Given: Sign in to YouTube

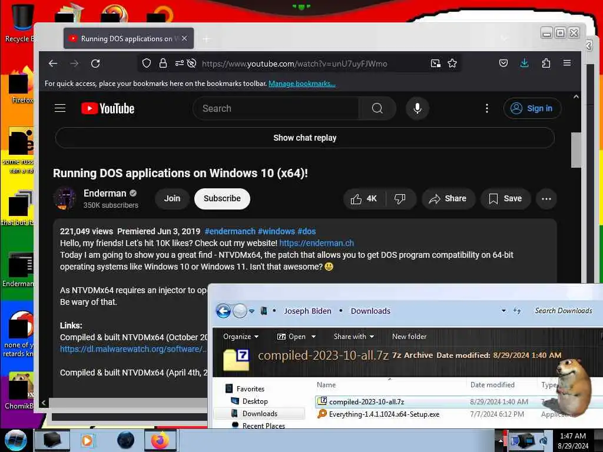Looking at the screenshot, I should coord(532,108).
